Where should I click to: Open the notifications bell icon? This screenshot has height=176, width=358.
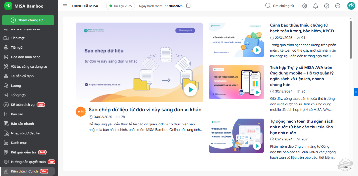[316, 6]
